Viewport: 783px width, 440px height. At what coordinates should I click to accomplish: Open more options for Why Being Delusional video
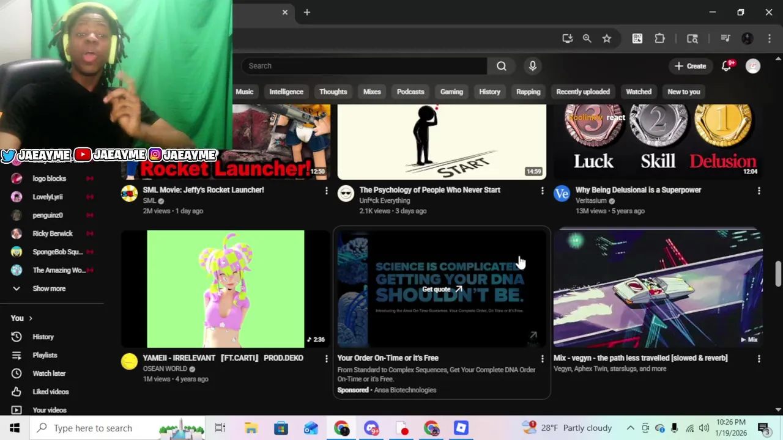tap(759, 191)
